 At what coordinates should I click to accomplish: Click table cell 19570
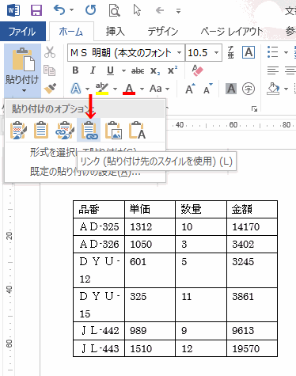pos(252,348)
